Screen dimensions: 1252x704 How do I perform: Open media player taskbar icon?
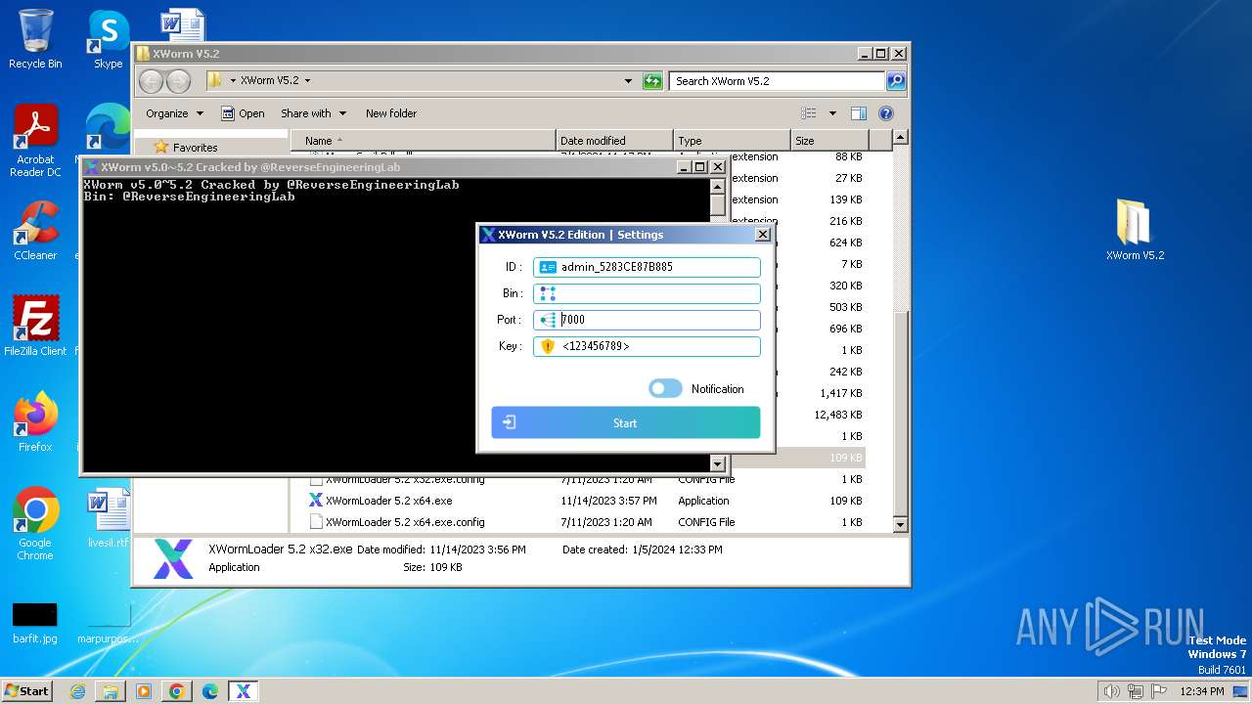[144, 691]
